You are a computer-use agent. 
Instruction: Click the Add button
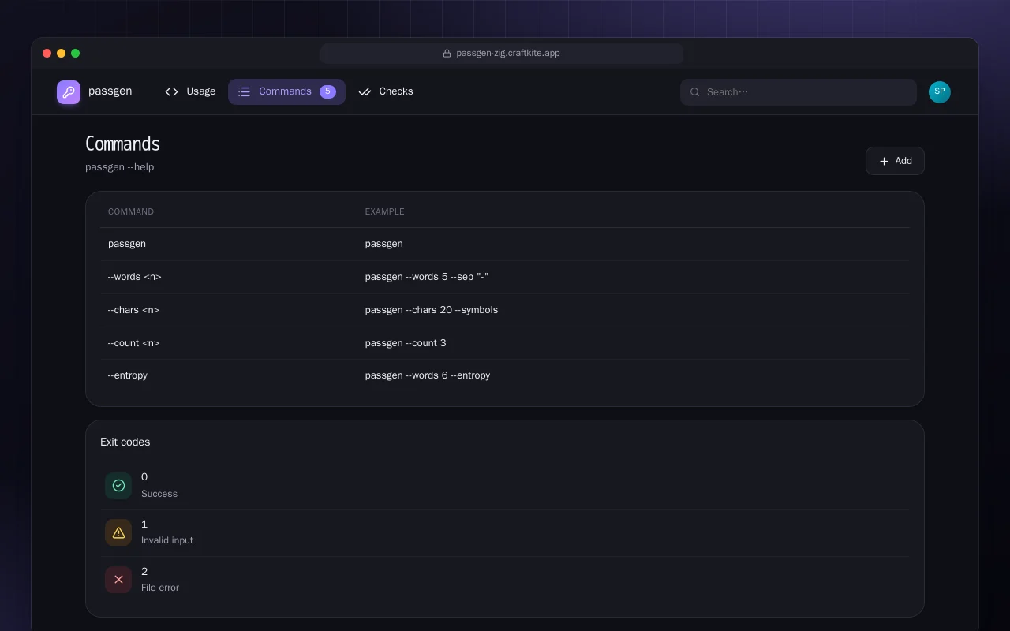895,161
